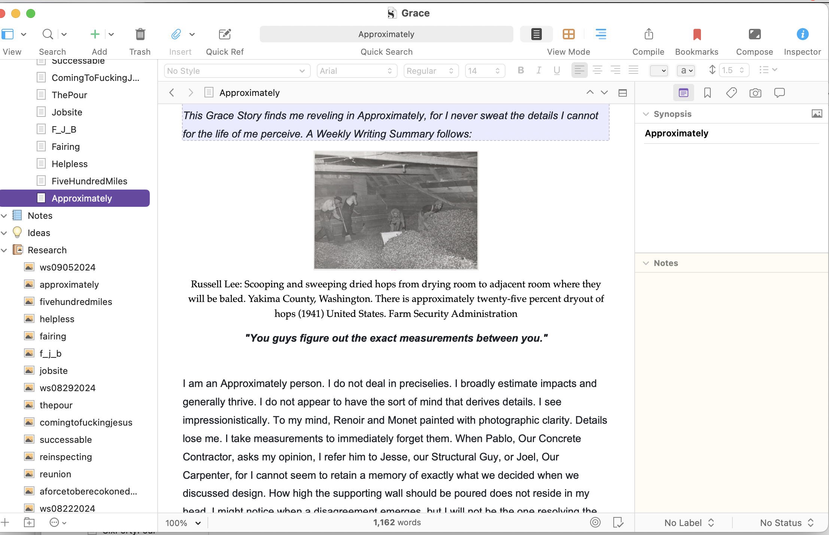Switch to Document view mode

(x=536, y=34)
